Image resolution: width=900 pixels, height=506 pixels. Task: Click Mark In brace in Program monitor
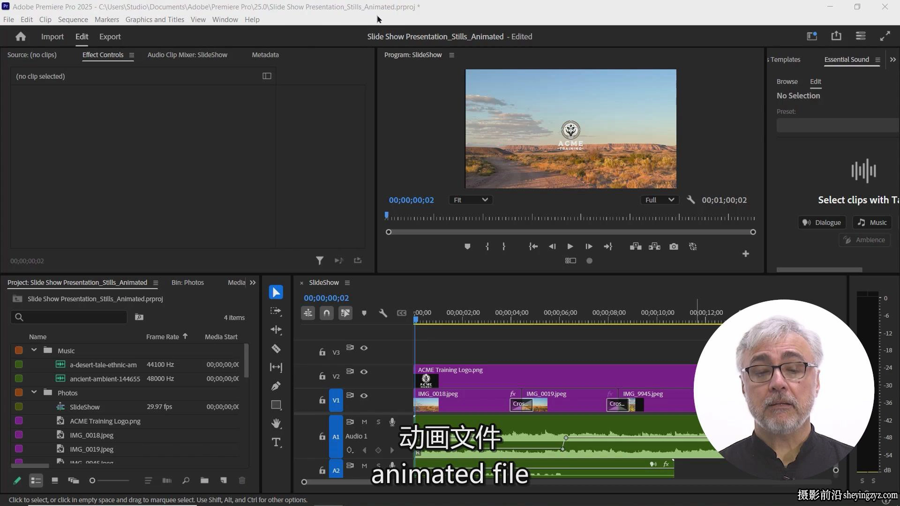(487, 246)
